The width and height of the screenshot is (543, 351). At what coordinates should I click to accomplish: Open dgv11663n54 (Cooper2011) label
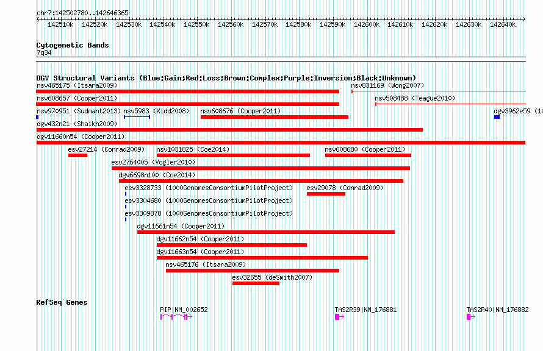click(200, 252)
